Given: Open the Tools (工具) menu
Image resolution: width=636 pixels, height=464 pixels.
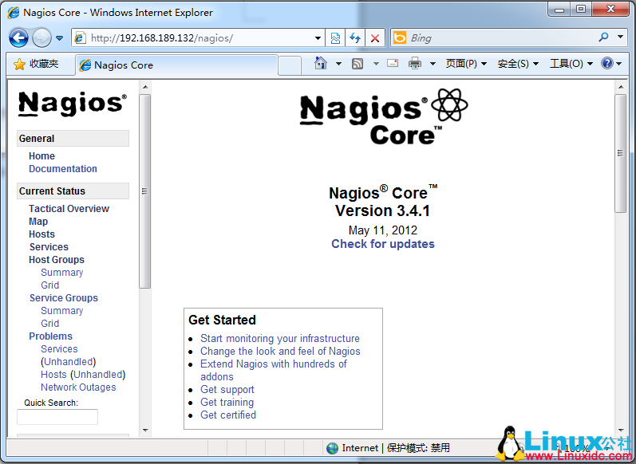Looking at the screenshot, I should tap(571, 64).
